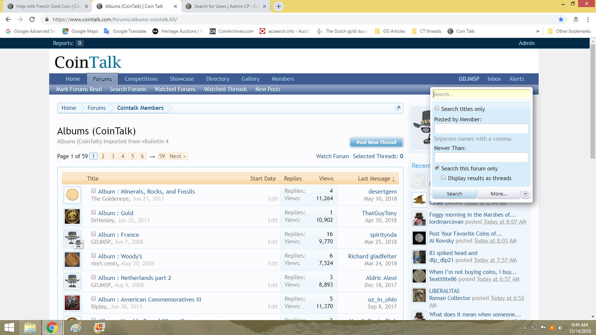Check Display results as threads

[443, 178]
